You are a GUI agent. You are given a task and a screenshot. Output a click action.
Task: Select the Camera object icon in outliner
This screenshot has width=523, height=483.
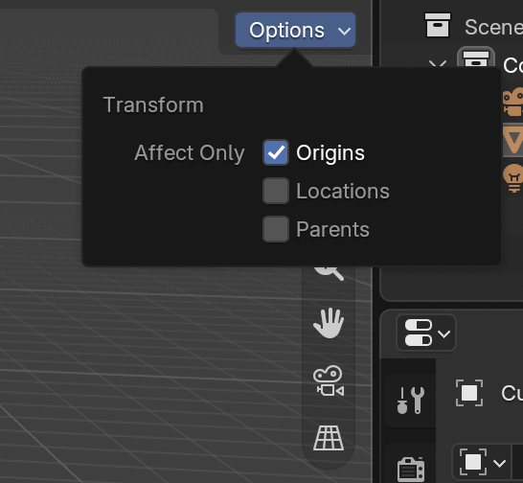[x=513, y=102]
